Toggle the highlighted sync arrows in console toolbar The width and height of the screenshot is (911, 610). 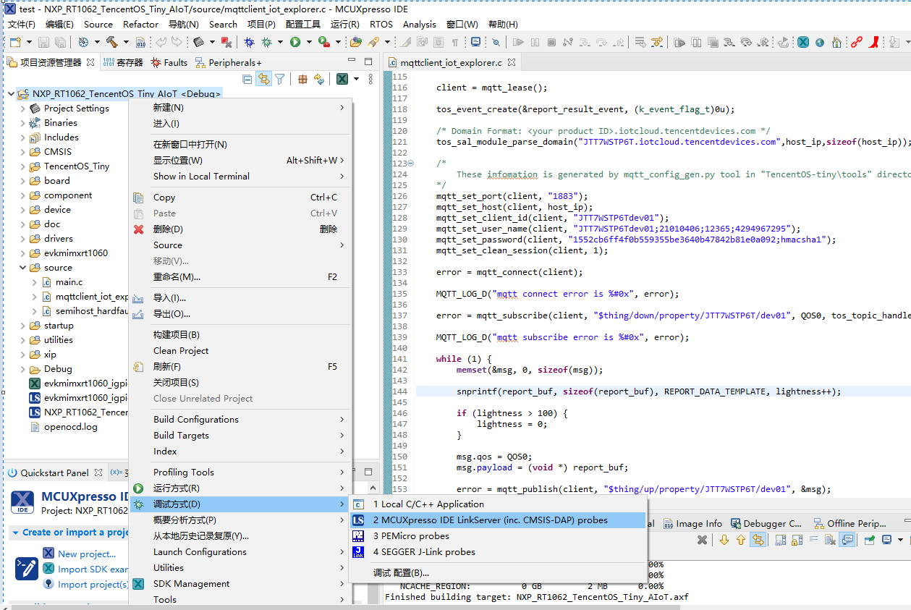pyautogui.click(x=758, y=540)
